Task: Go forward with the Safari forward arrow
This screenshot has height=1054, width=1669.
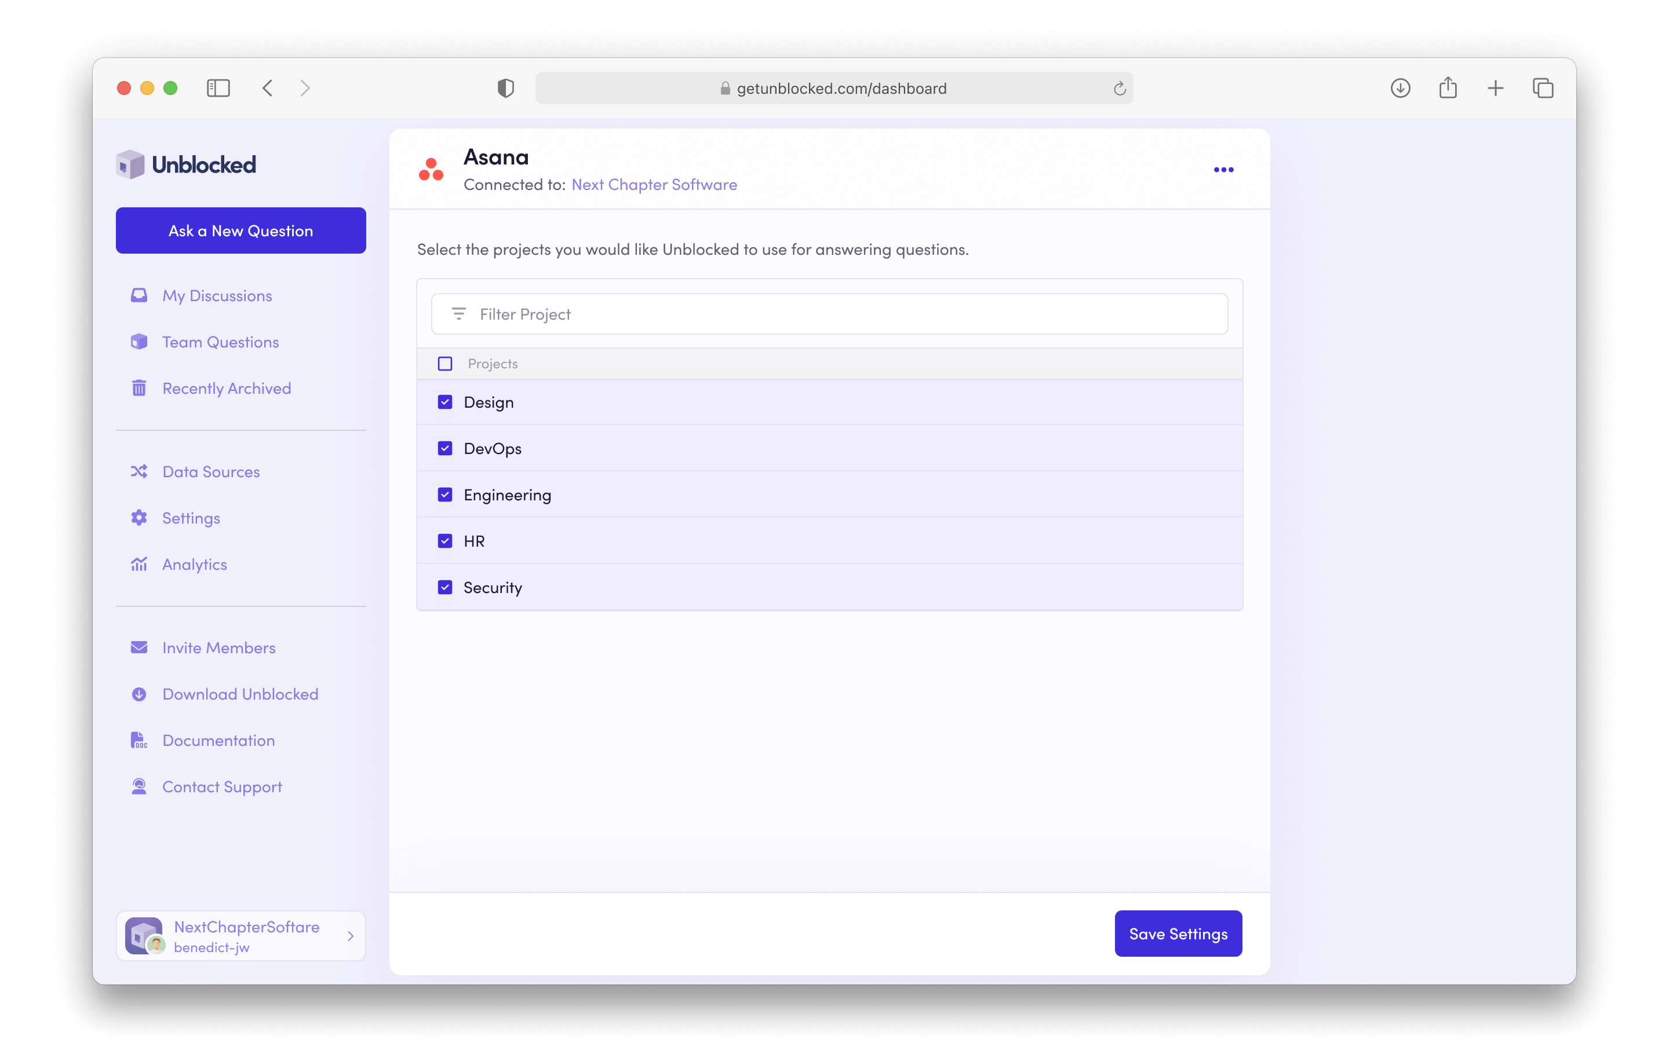Action: pos(305,88)
